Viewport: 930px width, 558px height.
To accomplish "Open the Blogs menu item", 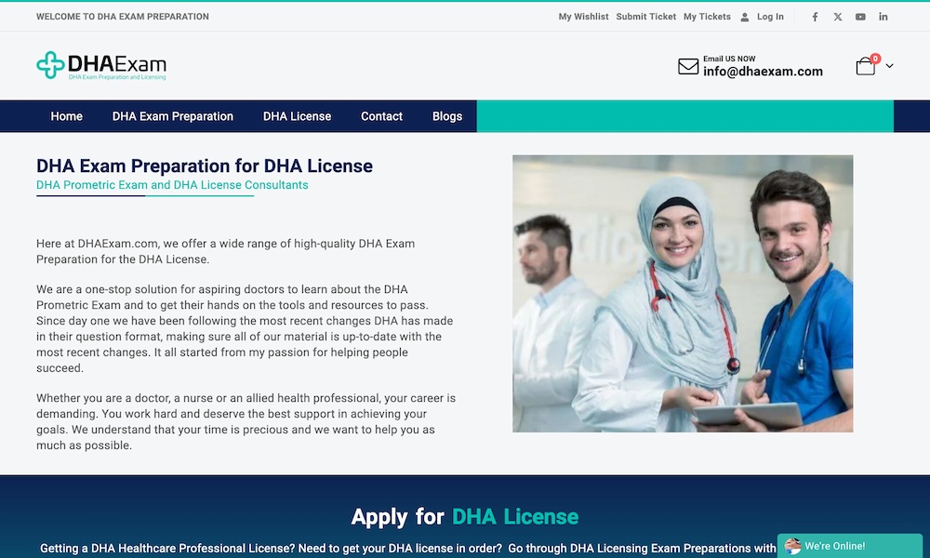I will (x=447, y=116).
